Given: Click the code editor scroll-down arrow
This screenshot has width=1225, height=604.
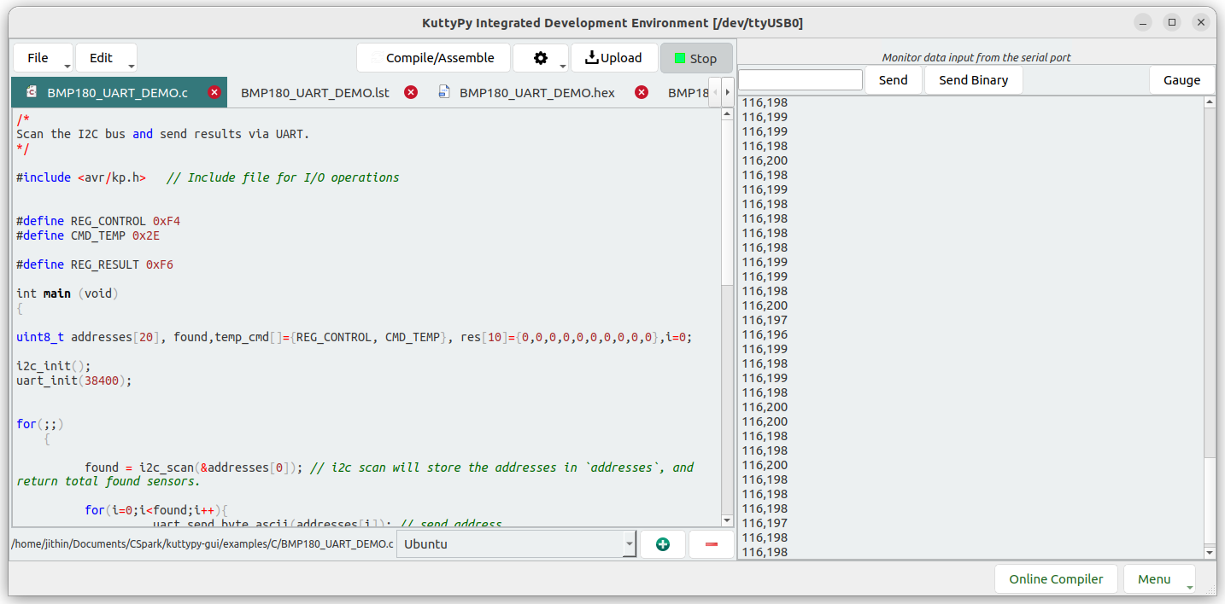Looking at the screenshot, I should [x=727, y=520].
